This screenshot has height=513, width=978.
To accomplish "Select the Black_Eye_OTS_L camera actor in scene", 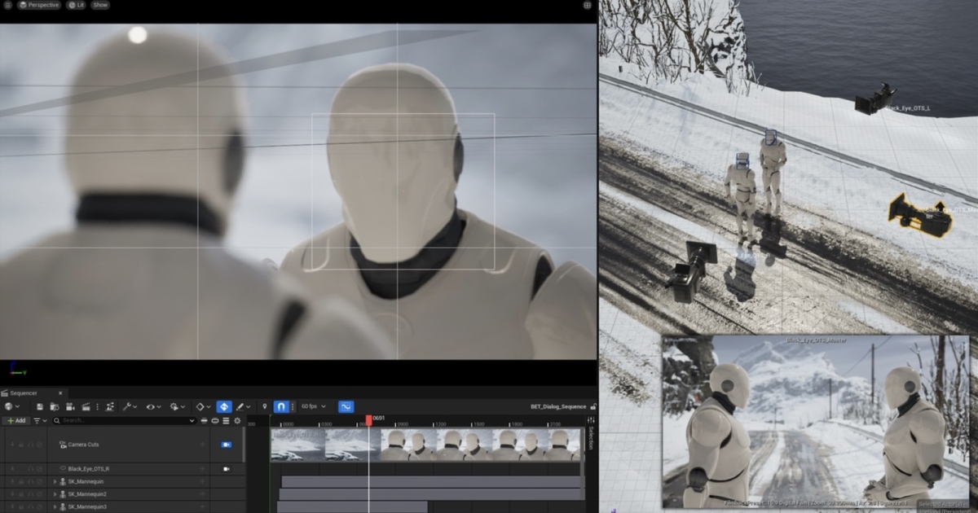I will click(876, 99).
